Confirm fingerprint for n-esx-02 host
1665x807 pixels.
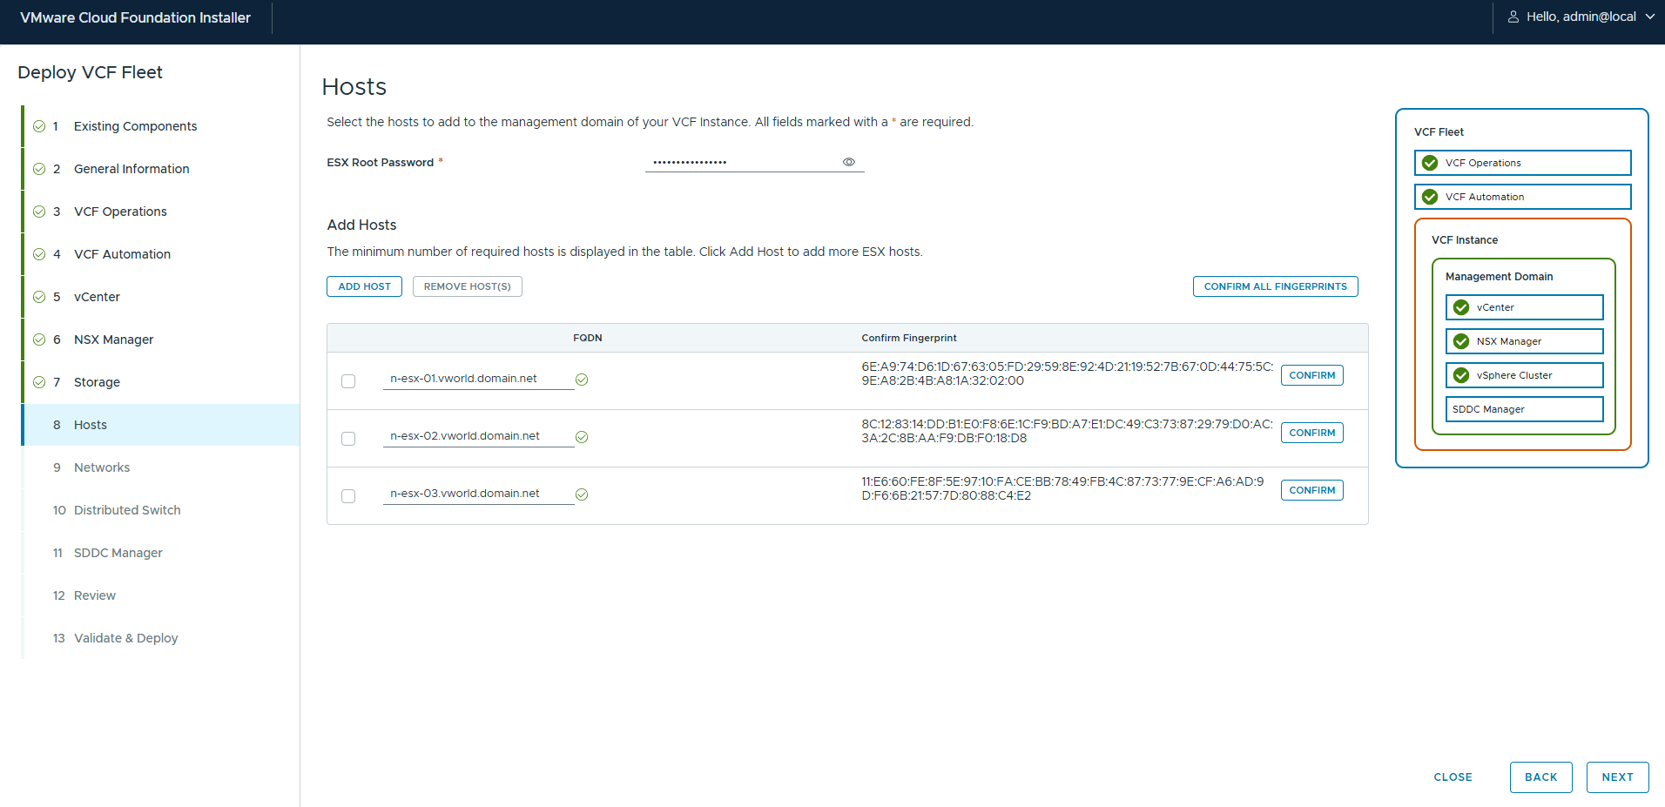1311,433
